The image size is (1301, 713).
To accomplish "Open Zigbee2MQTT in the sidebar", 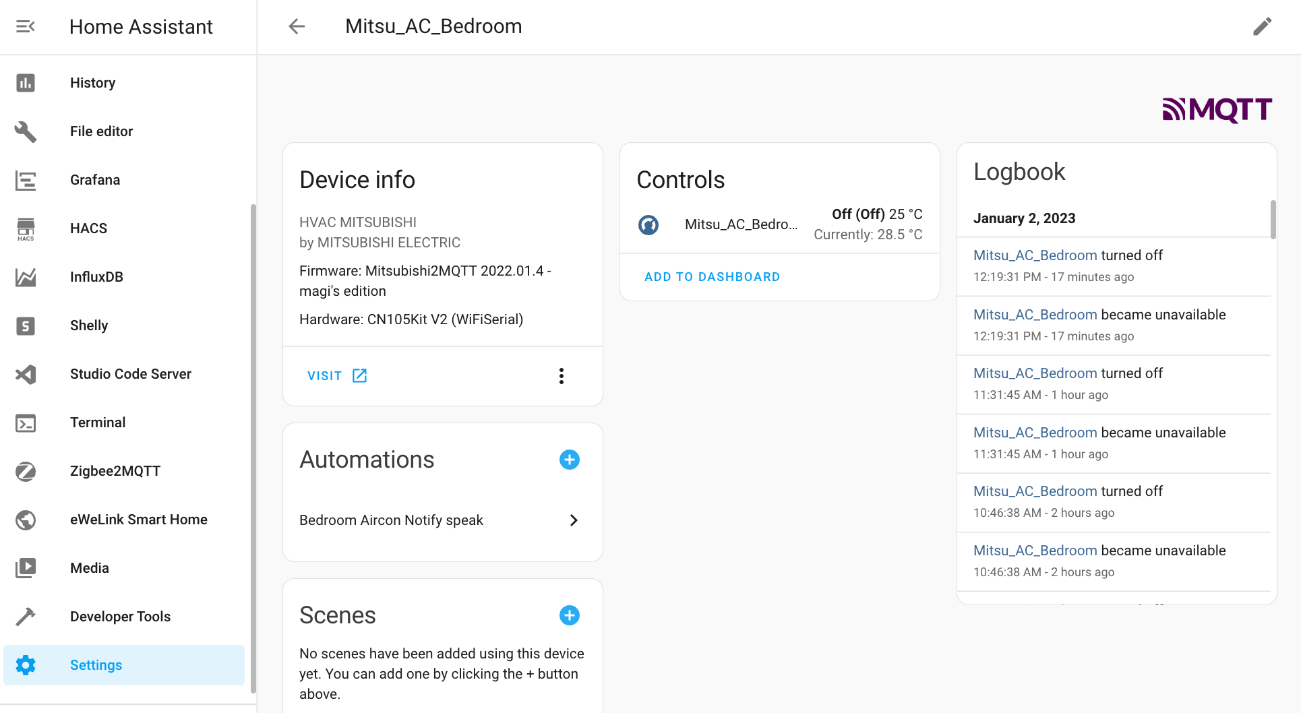I will click(x=115, y=471).
